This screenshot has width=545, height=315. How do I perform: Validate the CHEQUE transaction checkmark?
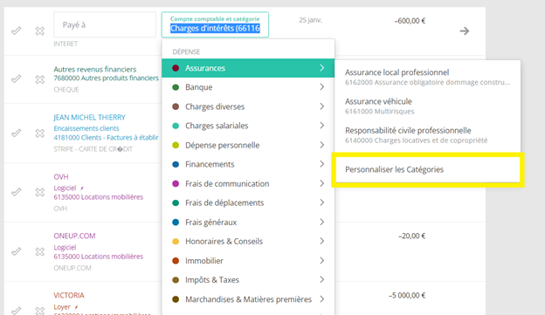pos(16,79)
